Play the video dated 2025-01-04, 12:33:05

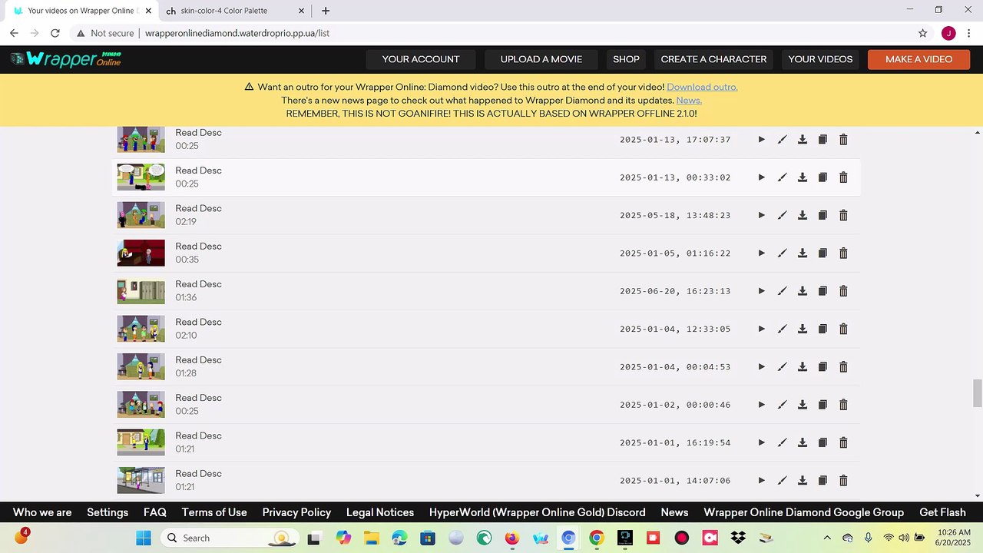pos(761,329)
